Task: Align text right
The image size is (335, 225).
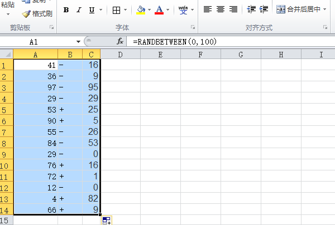Action: click(233, 9)
